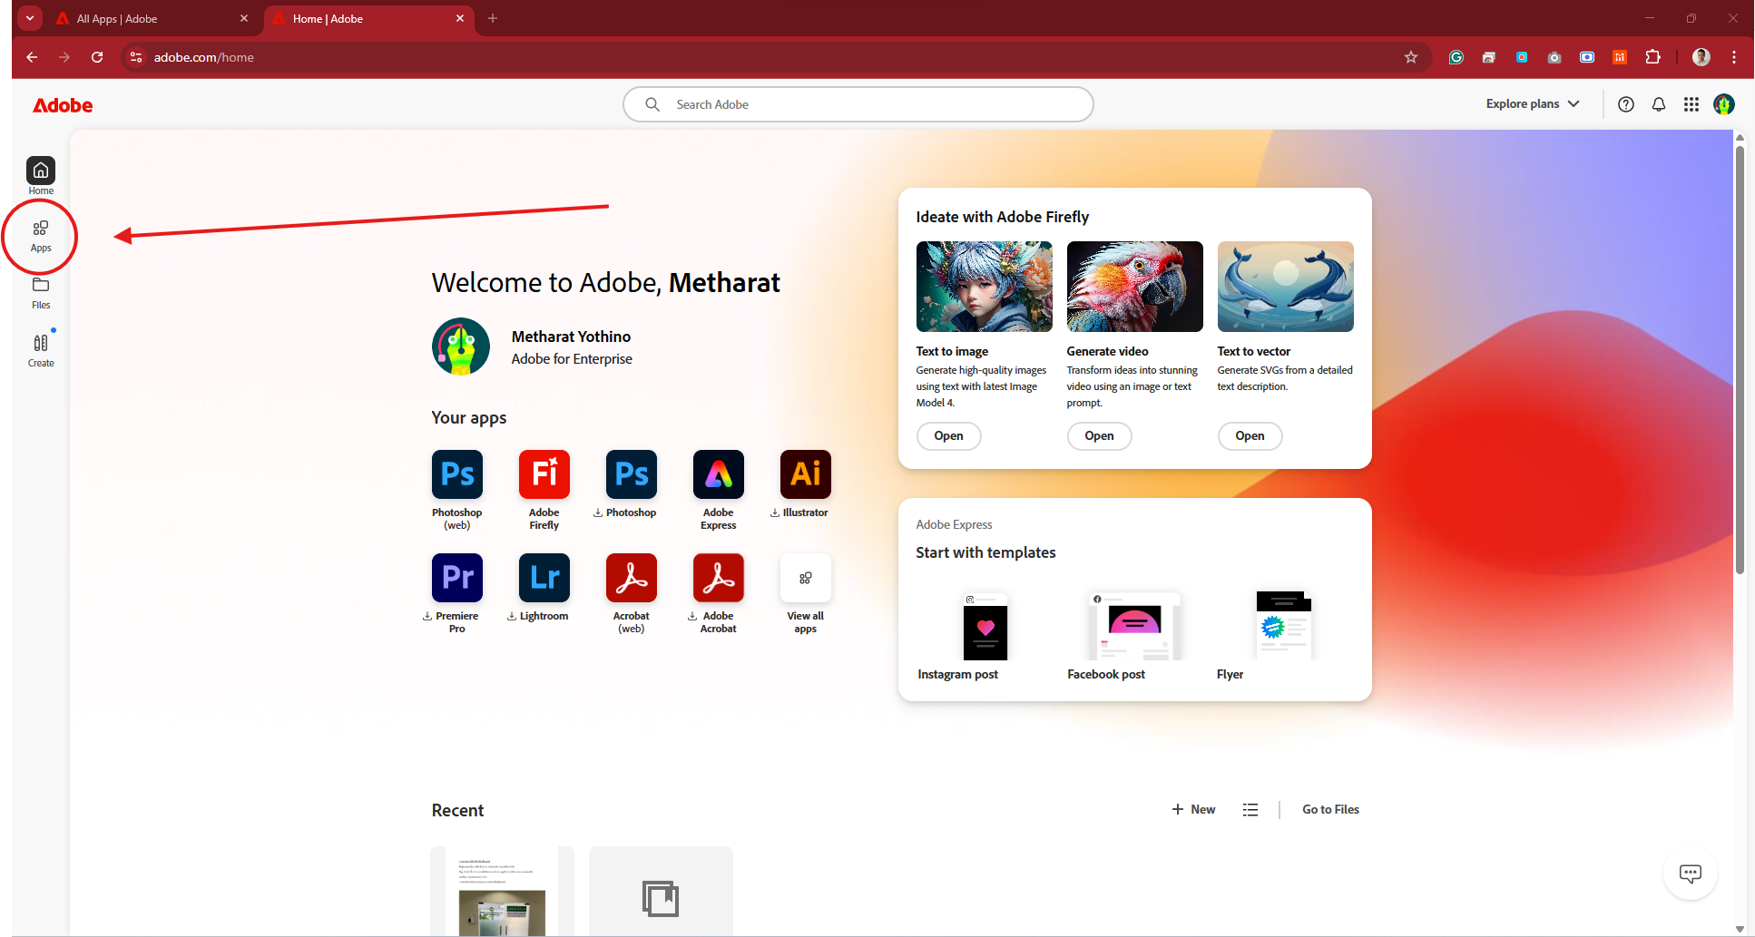This screenshot has width=1755, height=937.
Task: Close the All Apps | Adobe tab
Action: [x=244, y=18]
